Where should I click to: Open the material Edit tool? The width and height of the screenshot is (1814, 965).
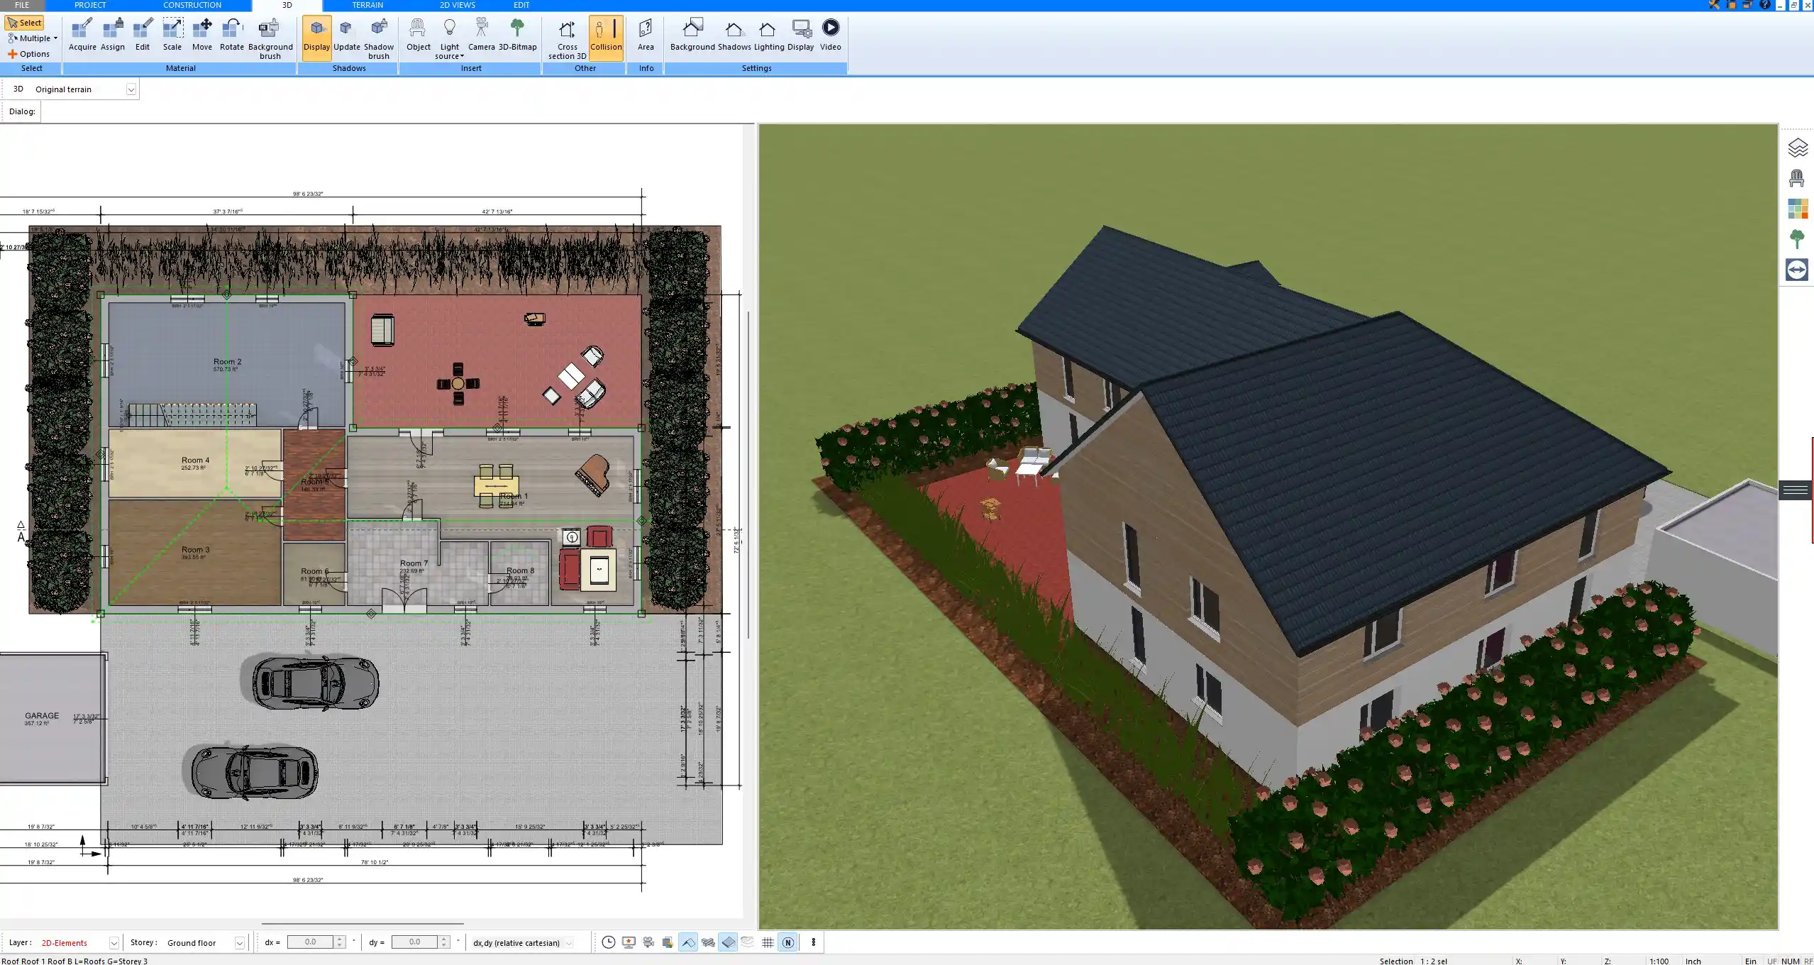pos(143,35)
